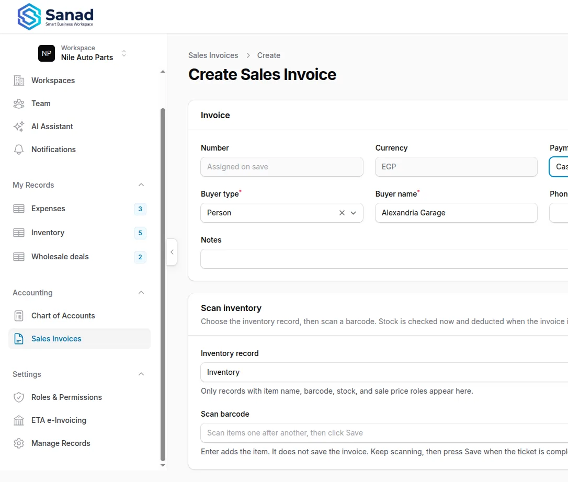Open Manage Records

tap(61, 443)
